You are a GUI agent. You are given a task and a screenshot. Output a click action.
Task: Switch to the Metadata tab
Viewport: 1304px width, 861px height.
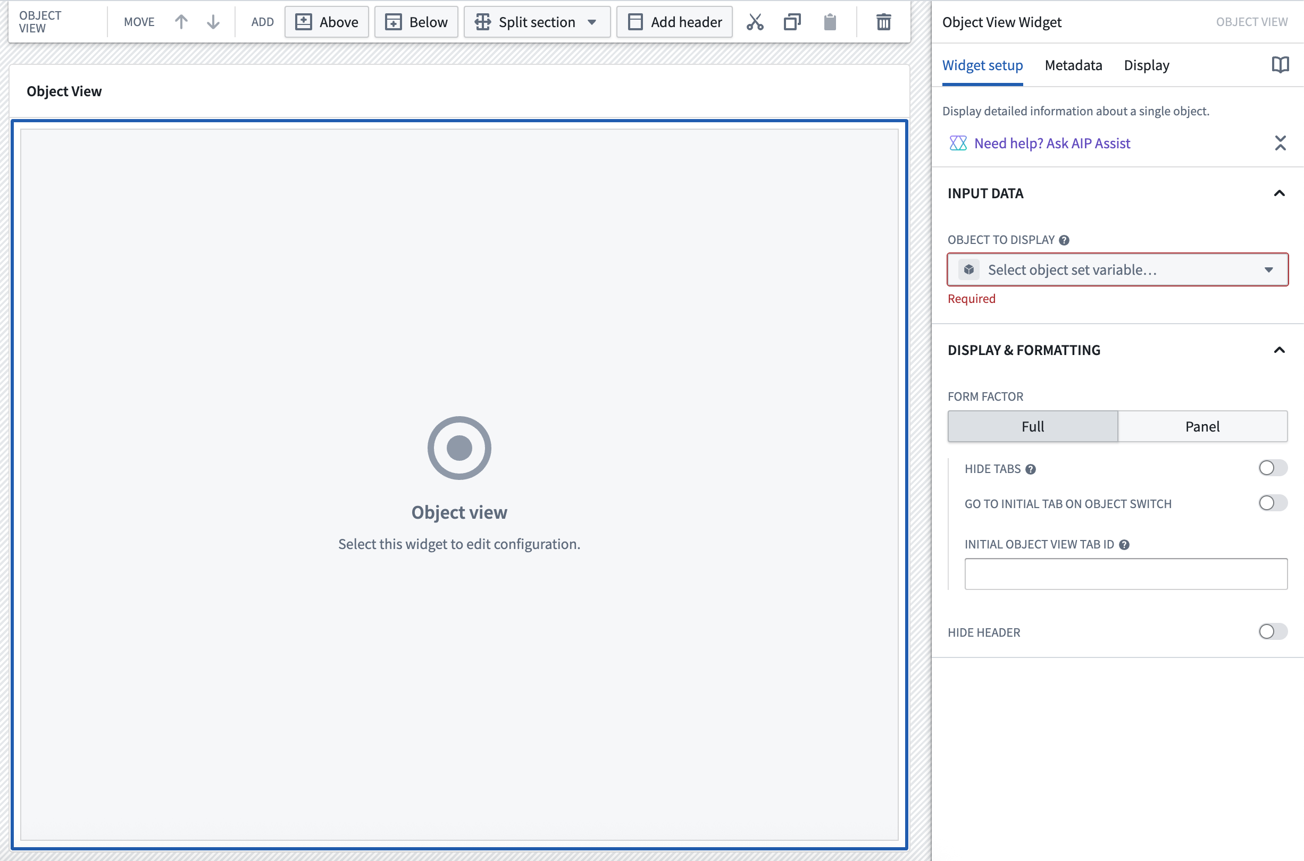(1073, 65)
